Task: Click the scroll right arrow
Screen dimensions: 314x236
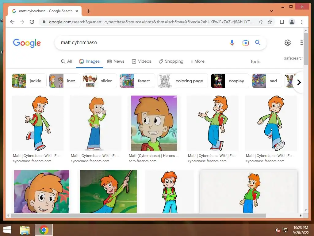Action: coord(301,215)
